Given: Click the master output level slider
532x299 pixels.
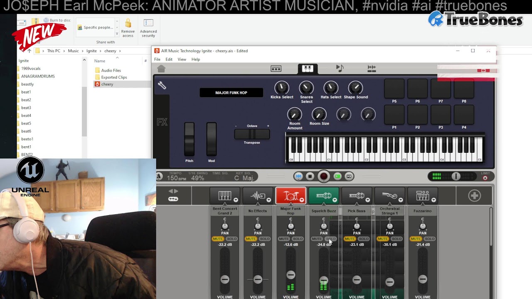Looking at the screenshot, I should pyautogui.click(x=456, y=176).
